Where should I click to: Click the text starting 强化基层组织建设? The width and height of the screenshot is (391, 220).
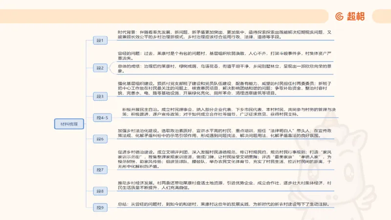(225, 88)
